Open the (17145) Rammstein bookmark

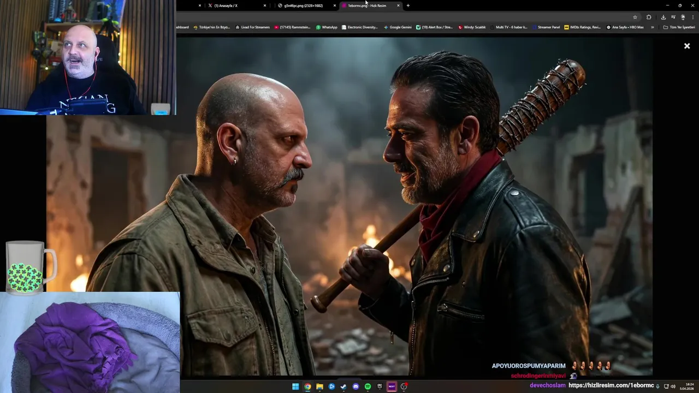[292, 27]
